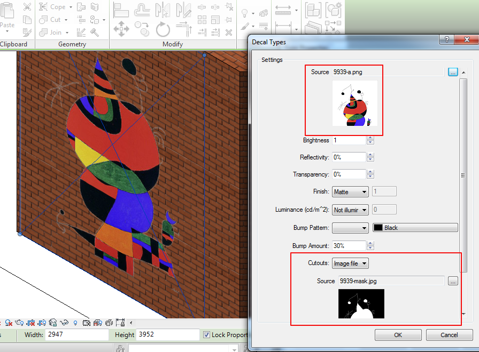
Task: Click Temporary Hide/Isolate glasses icon
Action: tap(64, 323)
